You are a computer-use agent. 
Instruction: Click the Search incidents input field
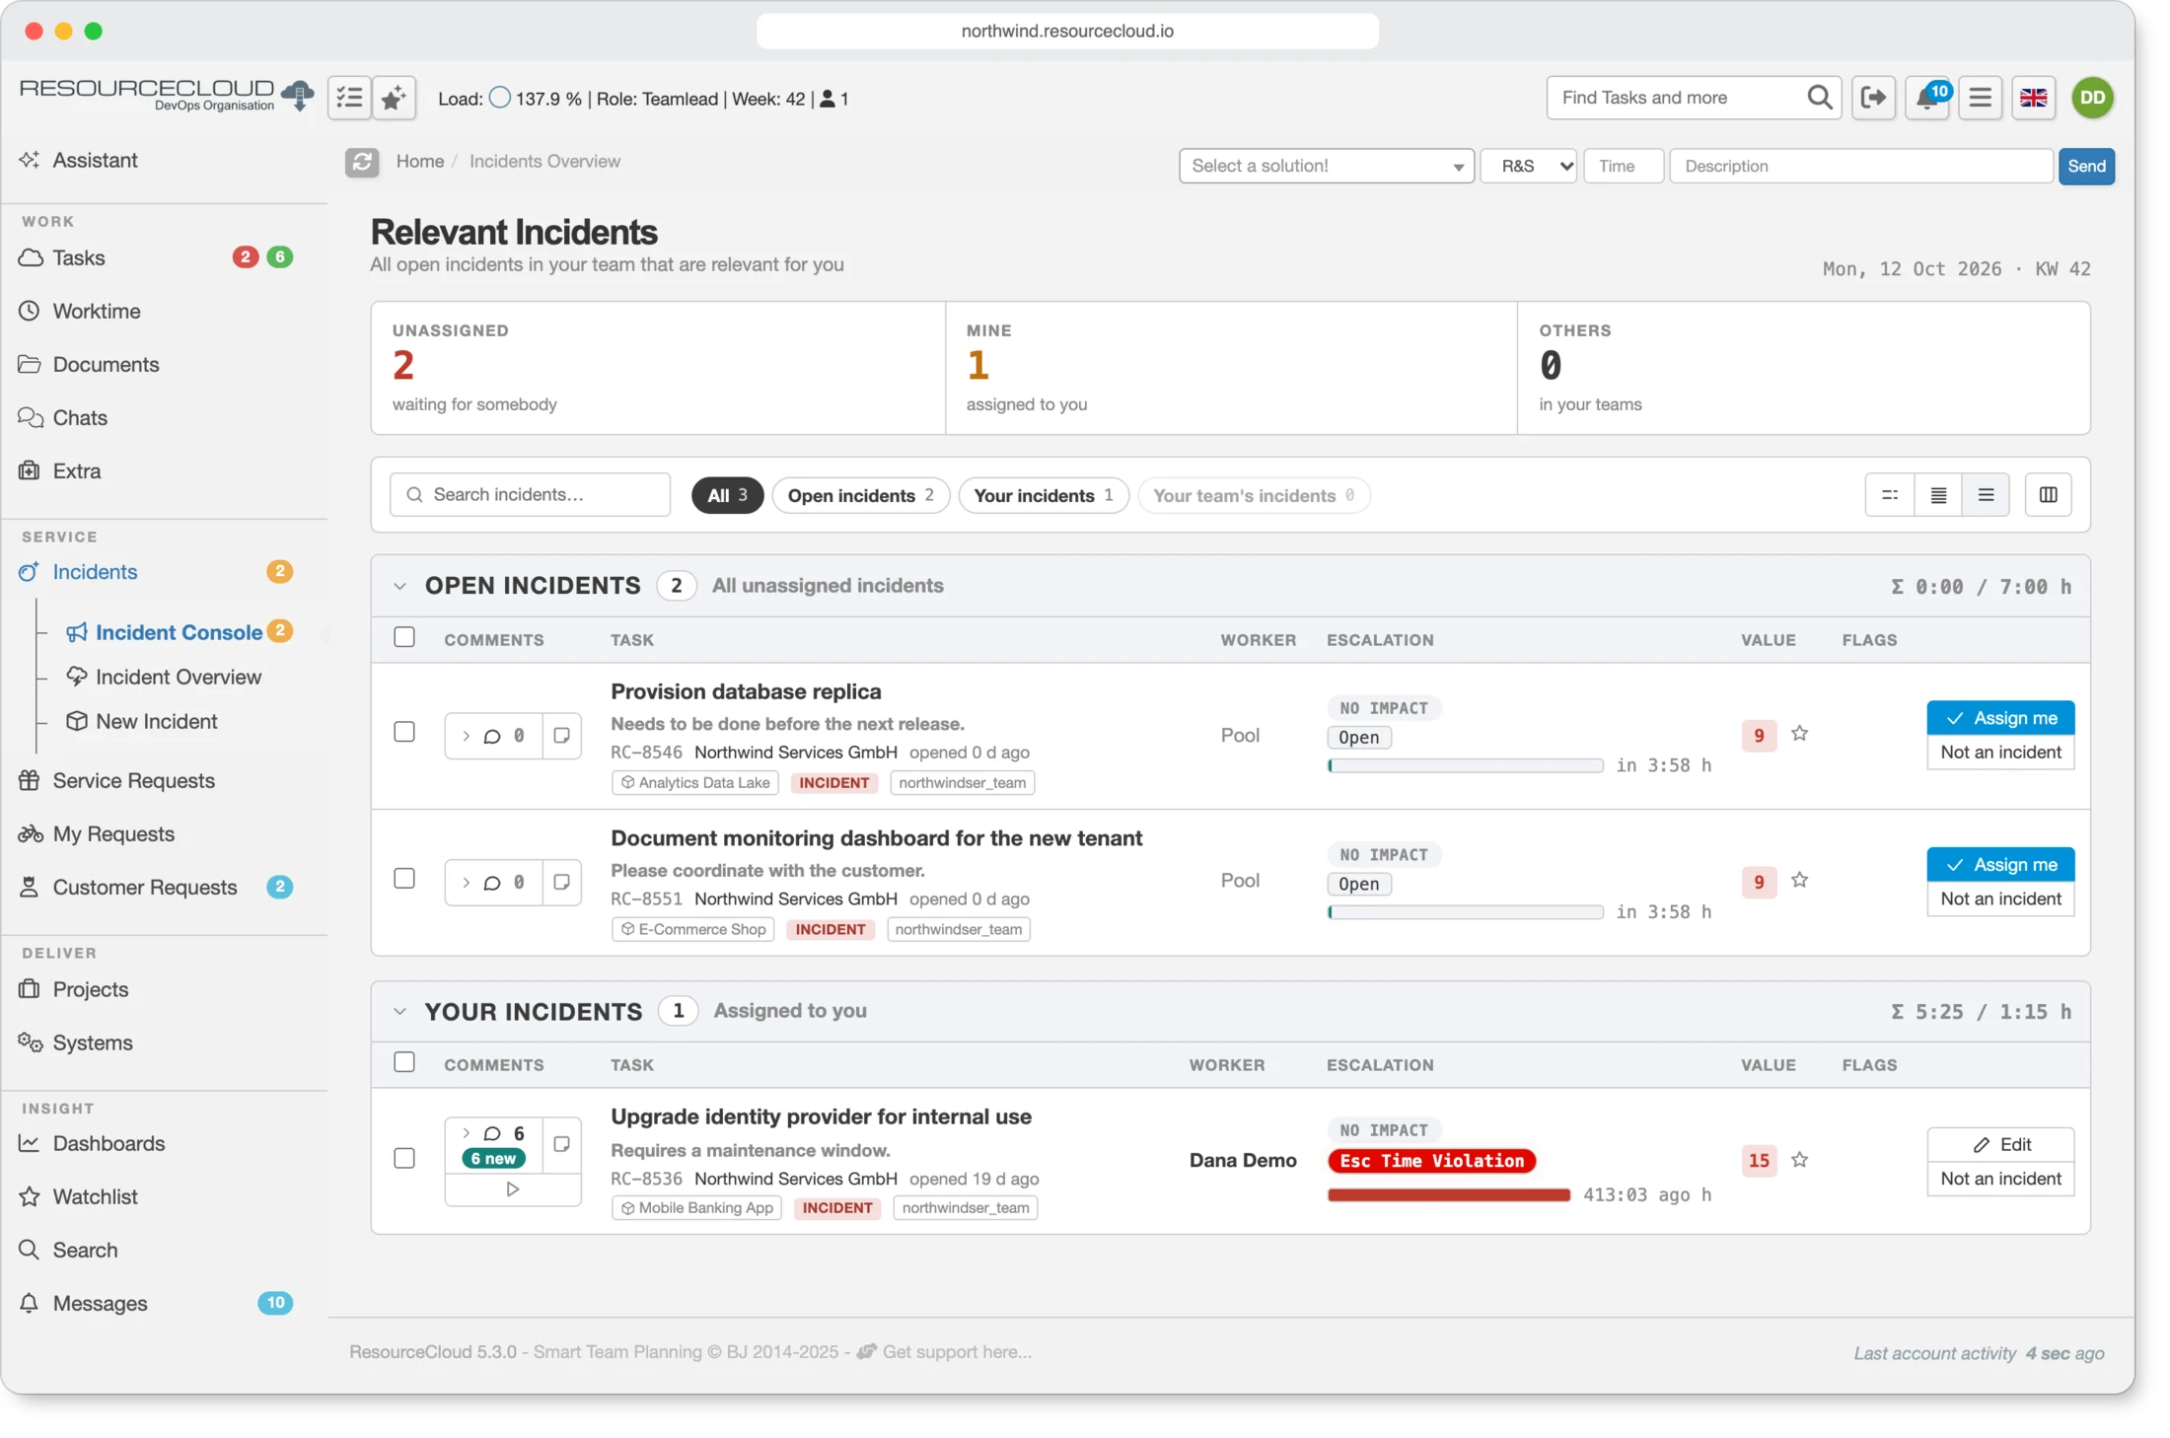click(530, 495)
